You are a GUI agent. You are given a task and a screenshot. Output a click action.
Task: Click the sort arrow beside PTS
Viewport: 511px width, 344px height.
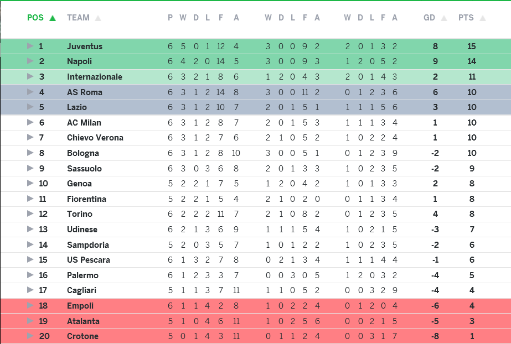pyautogui.click(x=482, y=18)
